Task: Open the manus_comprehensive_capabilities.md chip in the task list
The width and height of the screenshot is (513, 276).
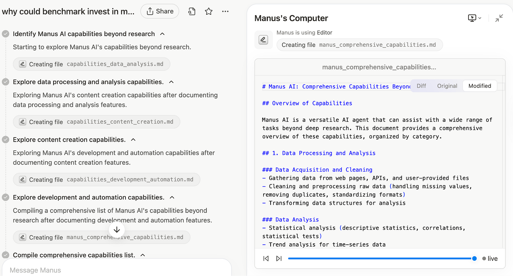Action: coord(101,237)
